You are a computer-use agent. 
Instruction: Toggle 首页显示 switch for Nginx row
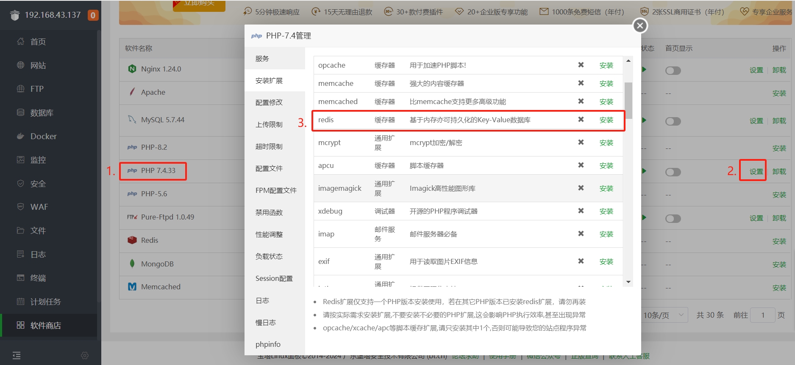[x=673, y=71]
